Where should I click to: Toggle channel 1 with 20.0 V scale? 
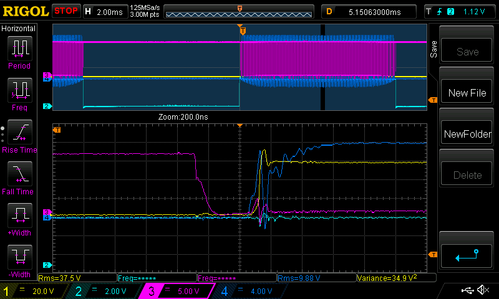click(34, 291)
